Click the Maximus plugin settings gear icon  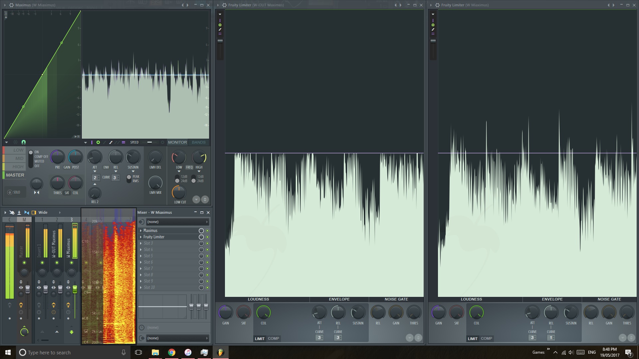point(12,5)
